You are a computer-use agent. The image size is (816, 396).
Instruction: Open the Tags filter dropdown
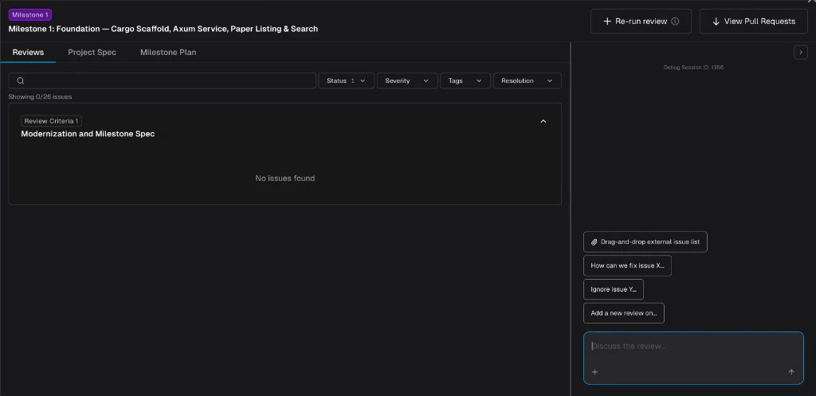tap(465, 80)
